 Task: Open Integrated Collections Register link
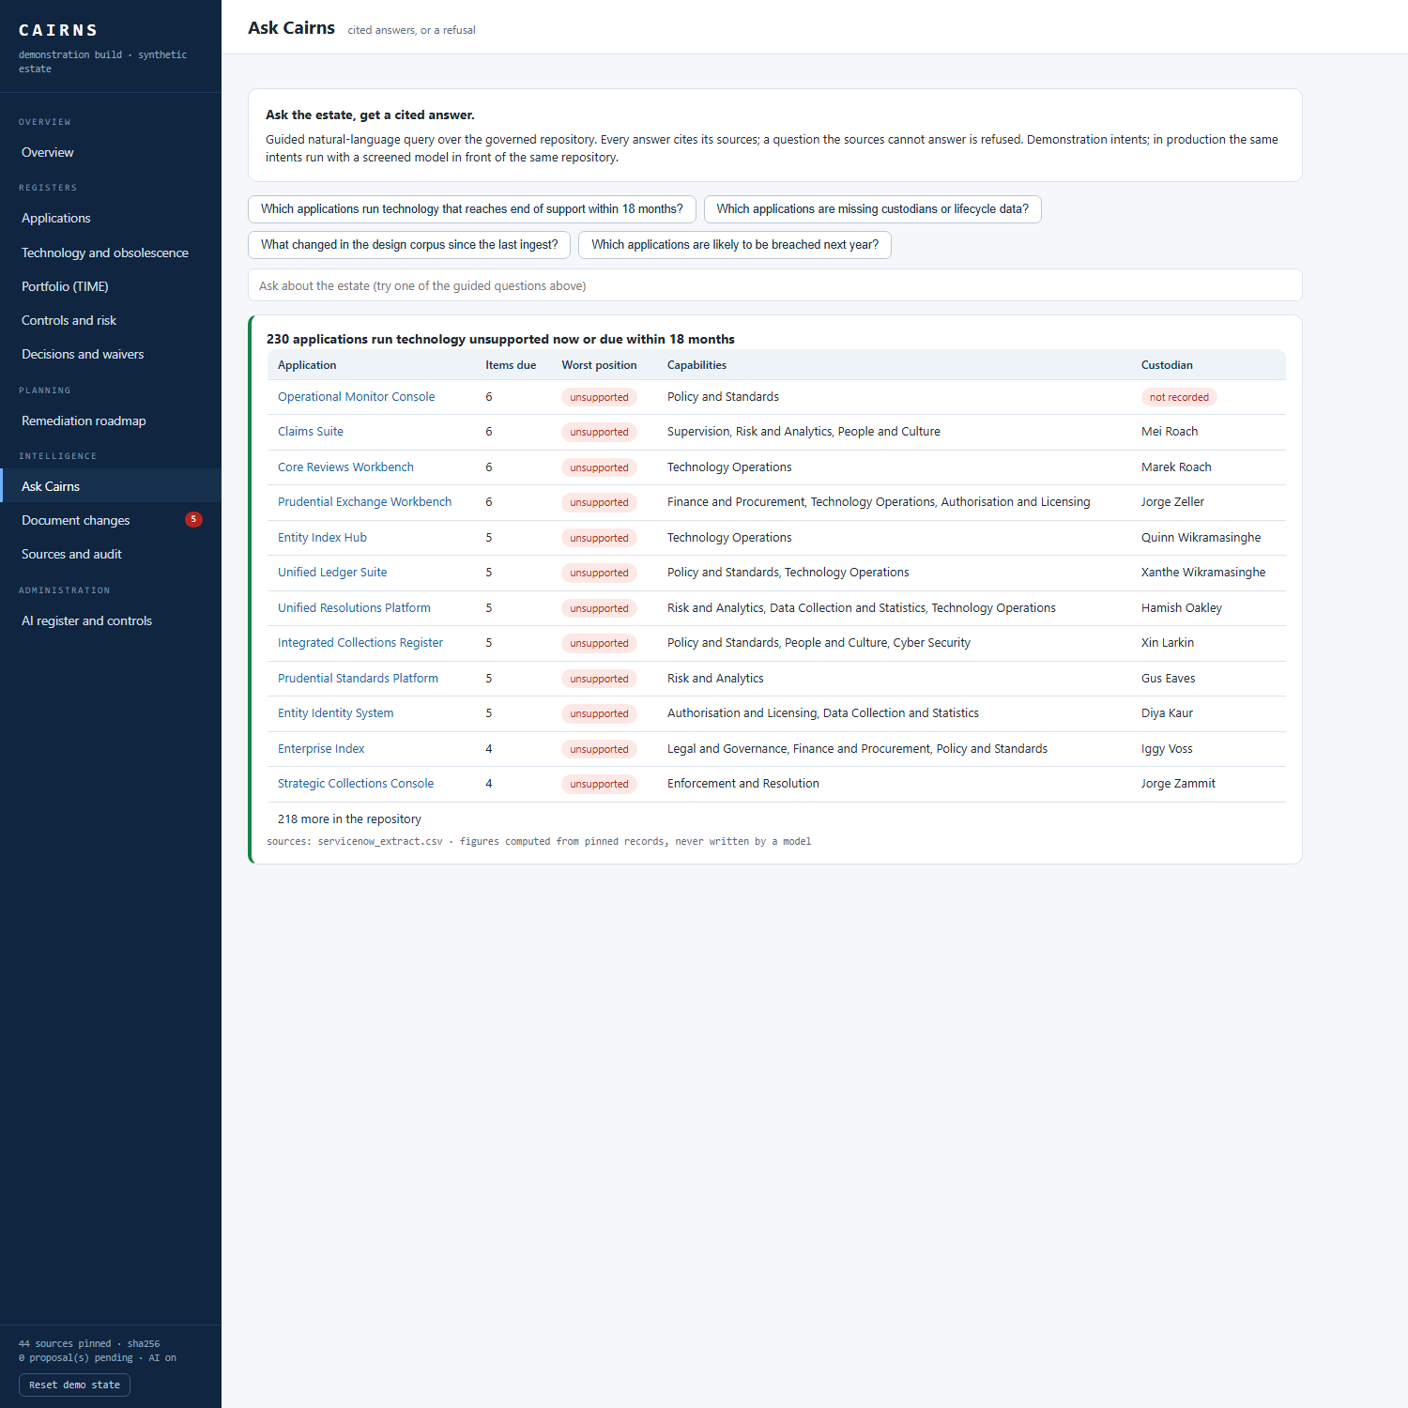[x=360, y=643]
